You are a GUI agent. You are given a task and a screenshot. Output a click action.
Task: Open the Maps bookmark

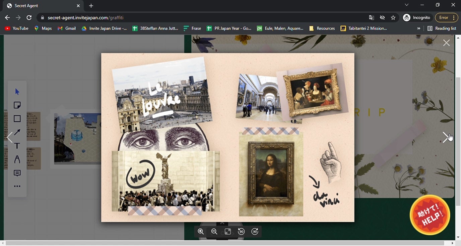click(x=43, y=28)
